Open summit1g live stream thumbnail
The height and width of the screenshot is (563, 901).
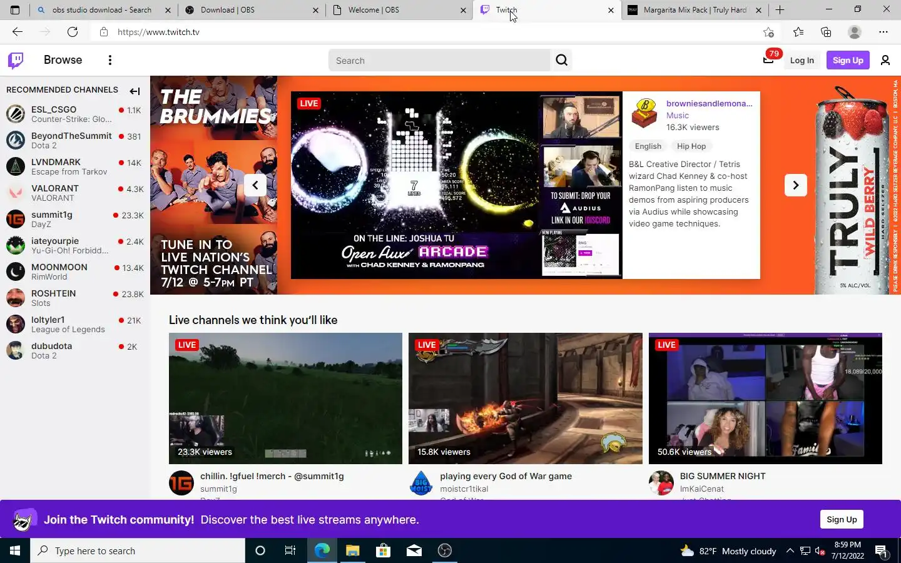(x=285, y=398)
